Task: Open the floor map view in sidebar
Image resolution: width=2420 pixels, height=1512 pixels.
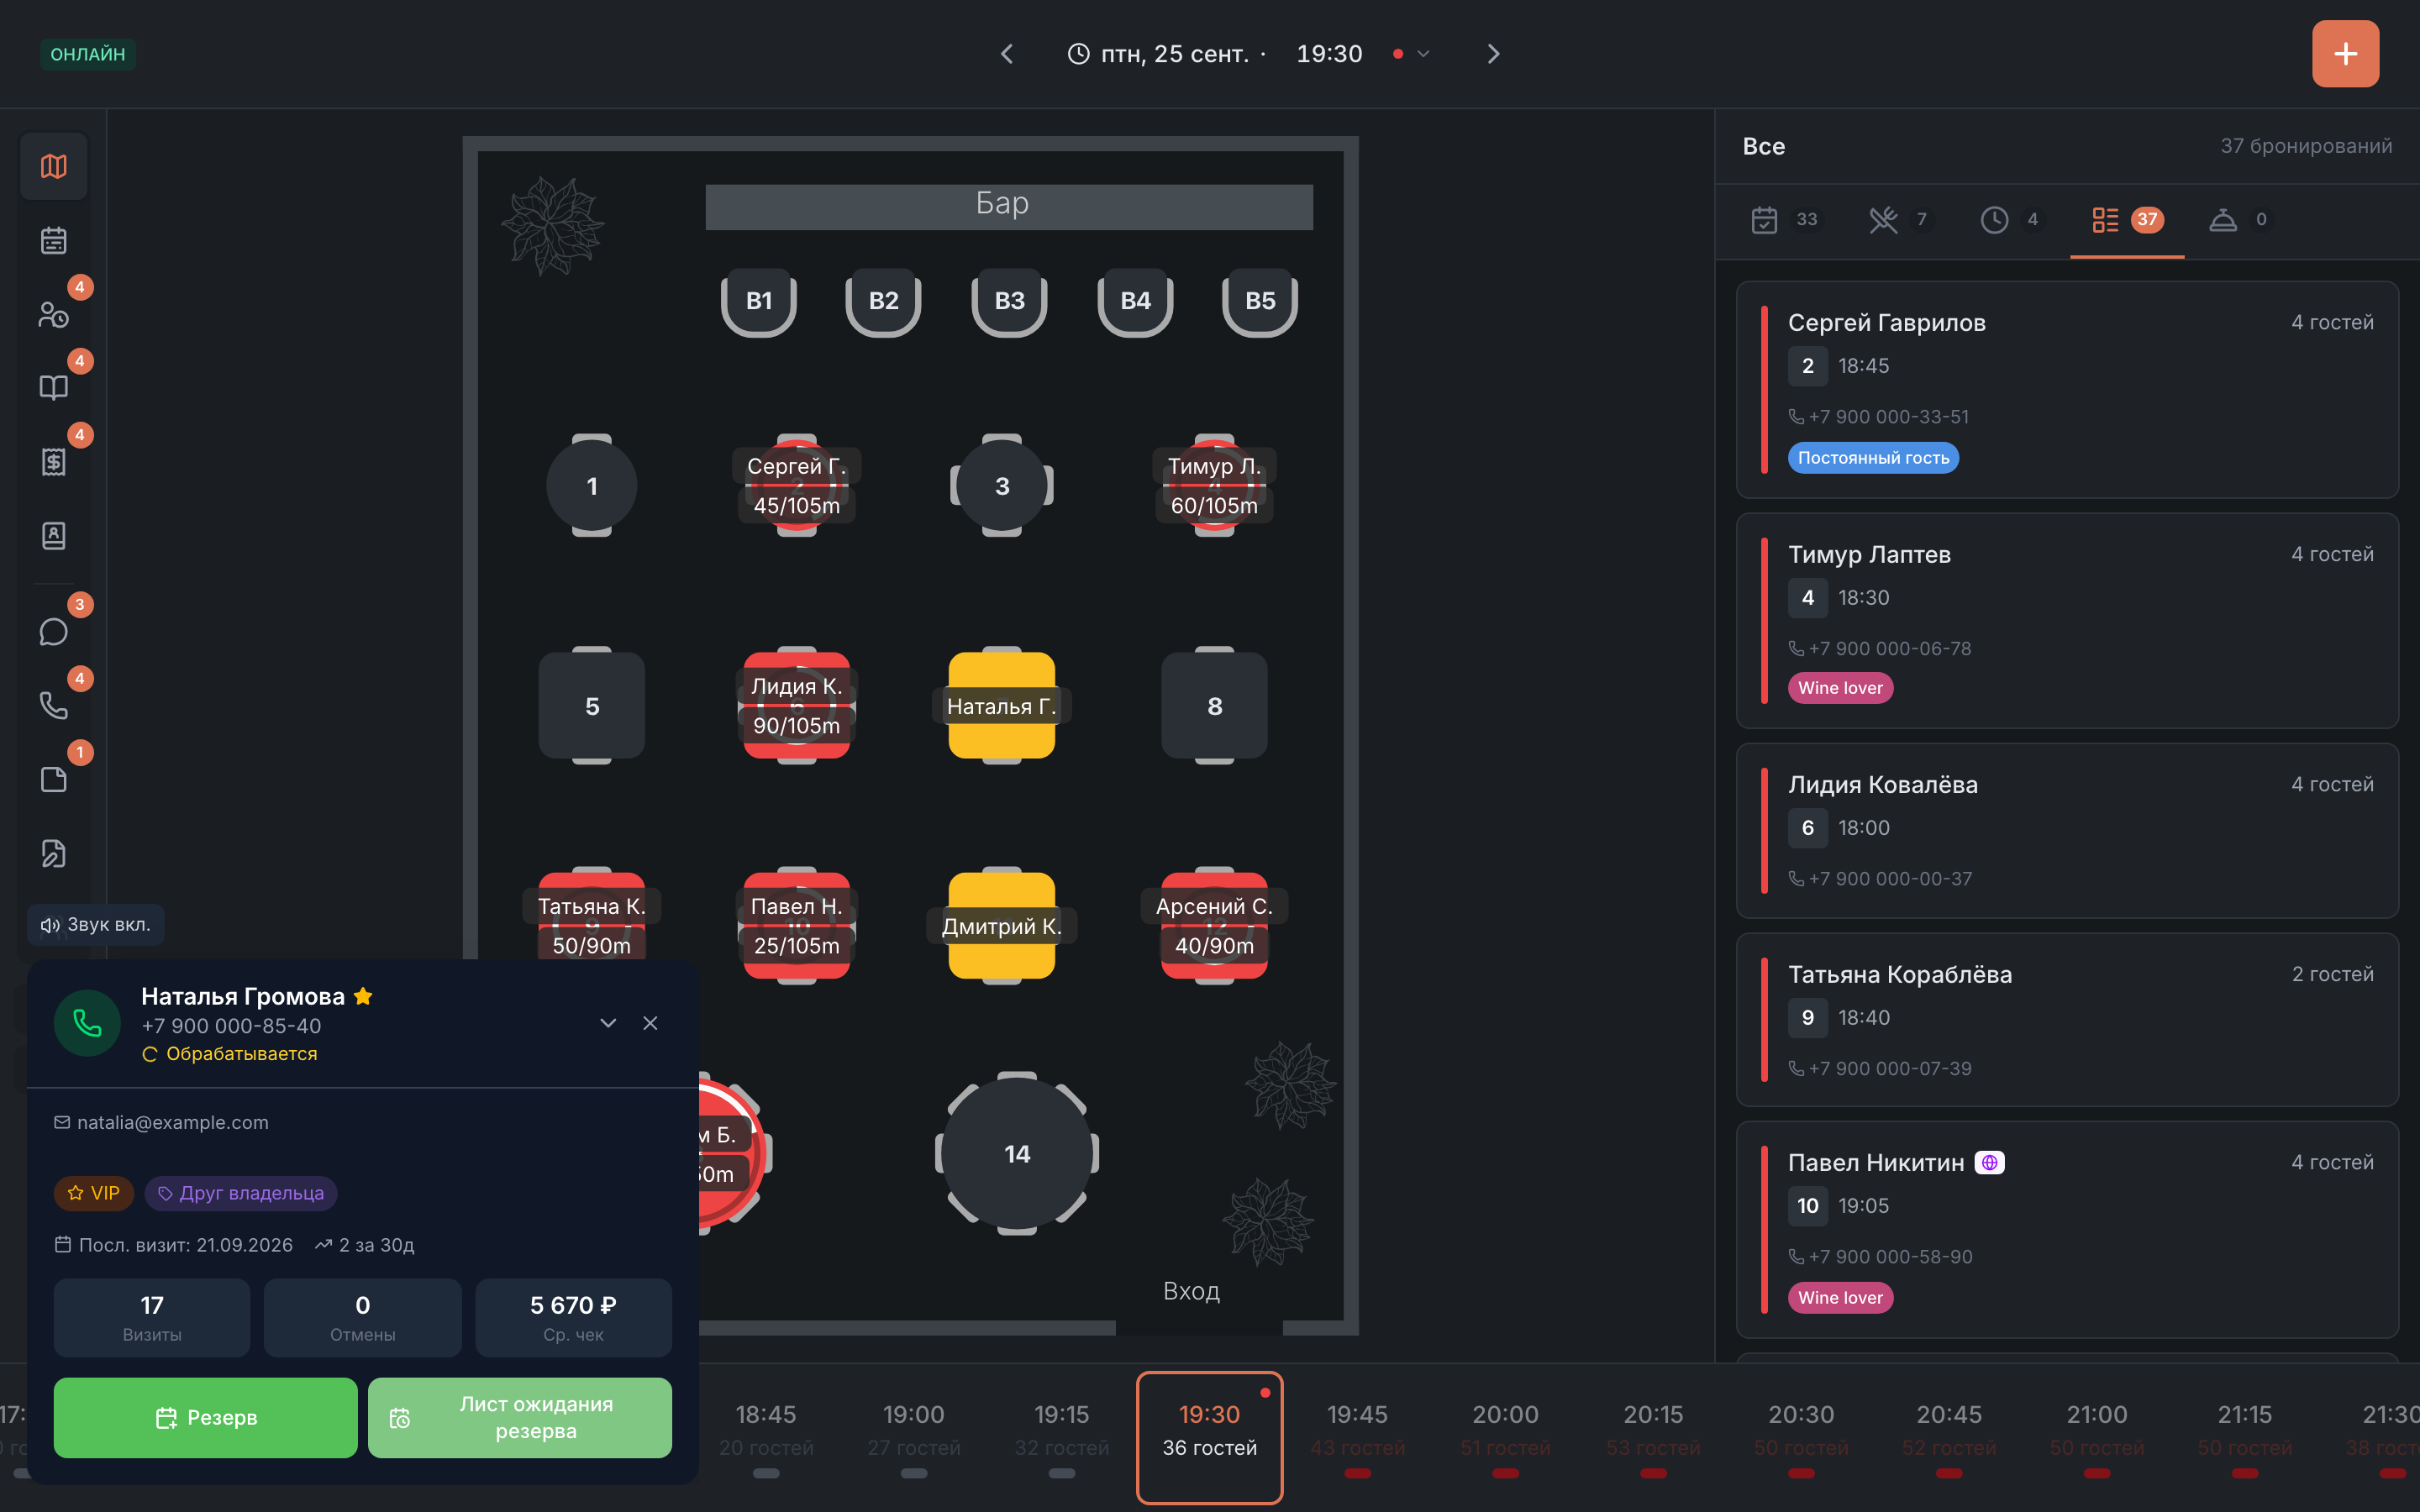Action: (x=54, y=166)
